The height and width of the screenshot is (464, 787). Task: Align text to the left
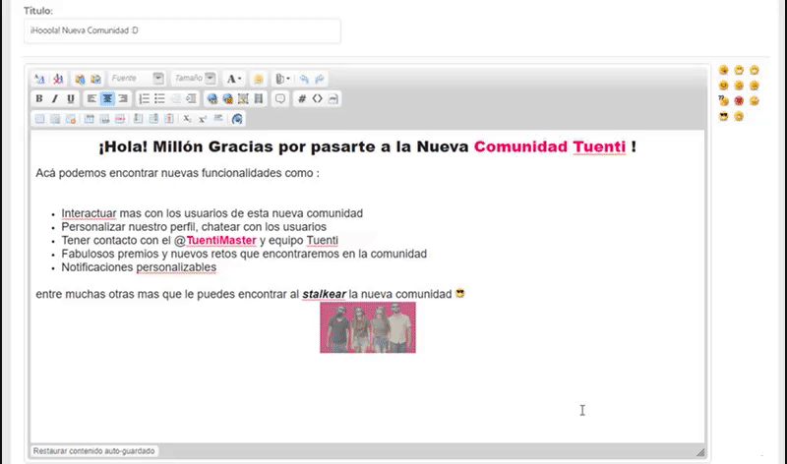(91, 99)
